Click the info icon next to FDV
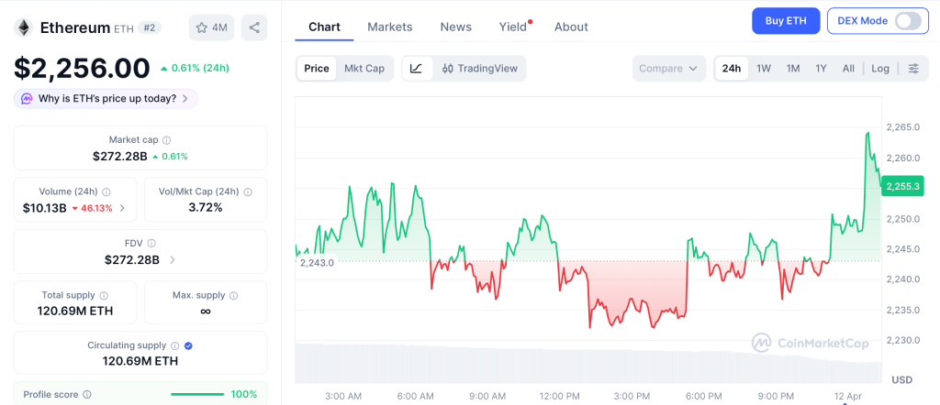Image resolution: width=940 pixels, height=405 pixels. (x=151, y=244)
